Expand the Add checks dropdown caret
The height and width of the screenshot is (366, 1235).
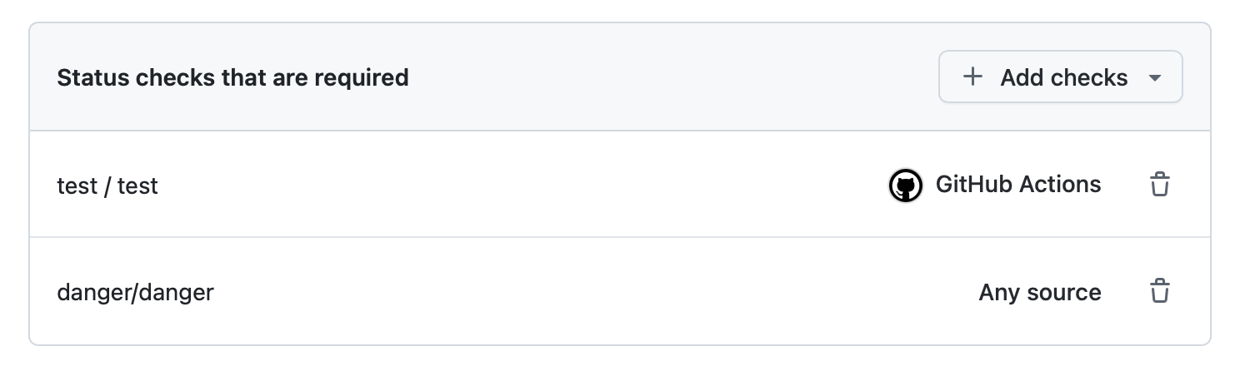click(x=1155, y=78)
